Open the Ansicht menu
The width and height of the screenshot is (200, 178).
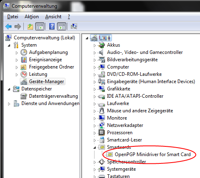pos(53,17)
